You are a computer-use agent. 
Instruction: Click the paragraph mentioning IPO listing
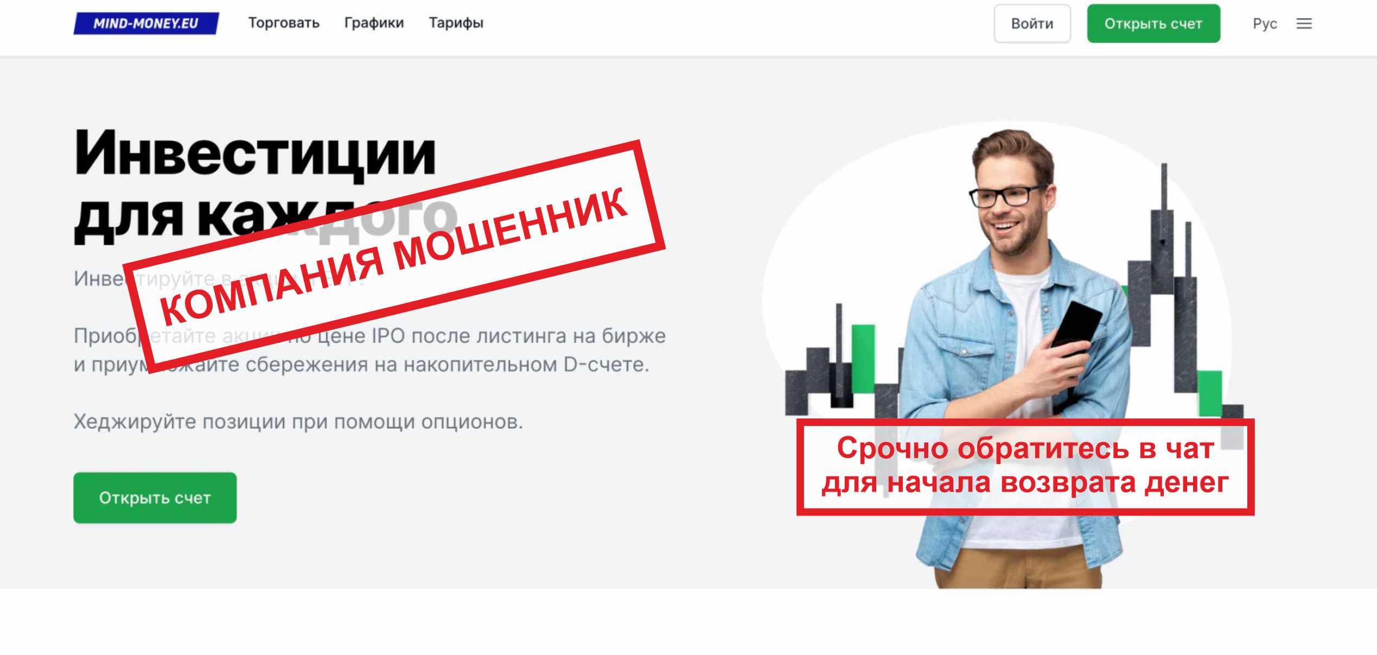tap(369, 350)
